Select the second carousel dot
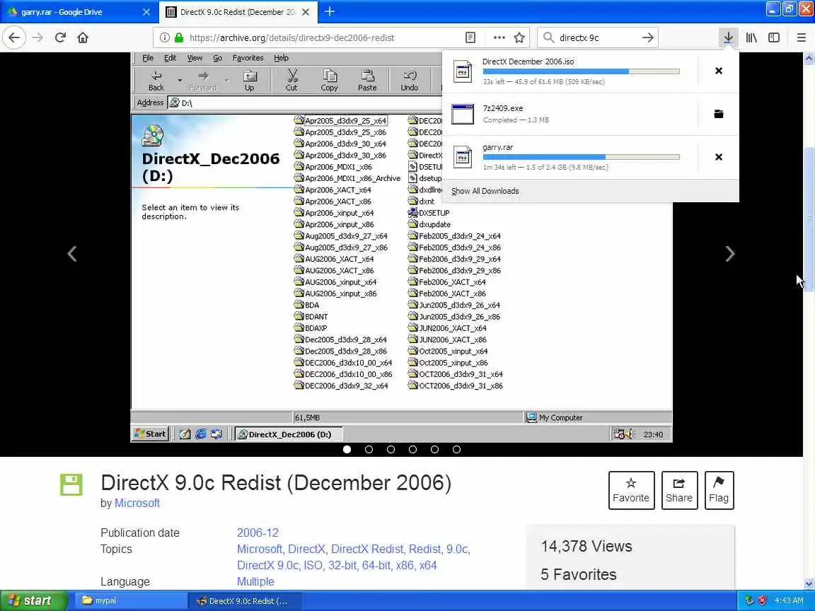 point(369,450)
